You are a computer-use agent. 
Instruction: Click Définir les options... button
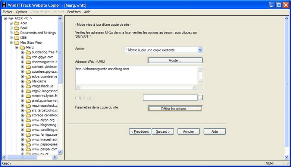click(175, 109)
